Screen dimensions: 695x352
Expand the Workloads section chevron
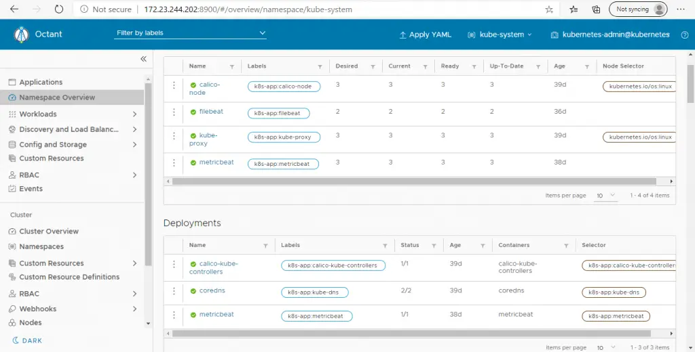click(135, 114)
